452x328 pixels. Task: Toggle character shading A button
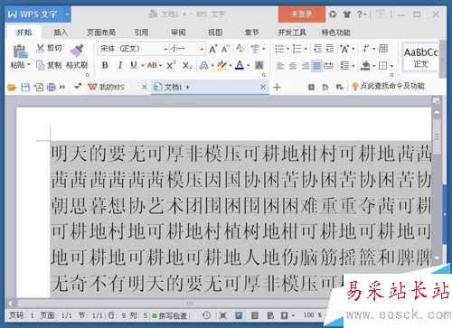click(x=259, y=65)
